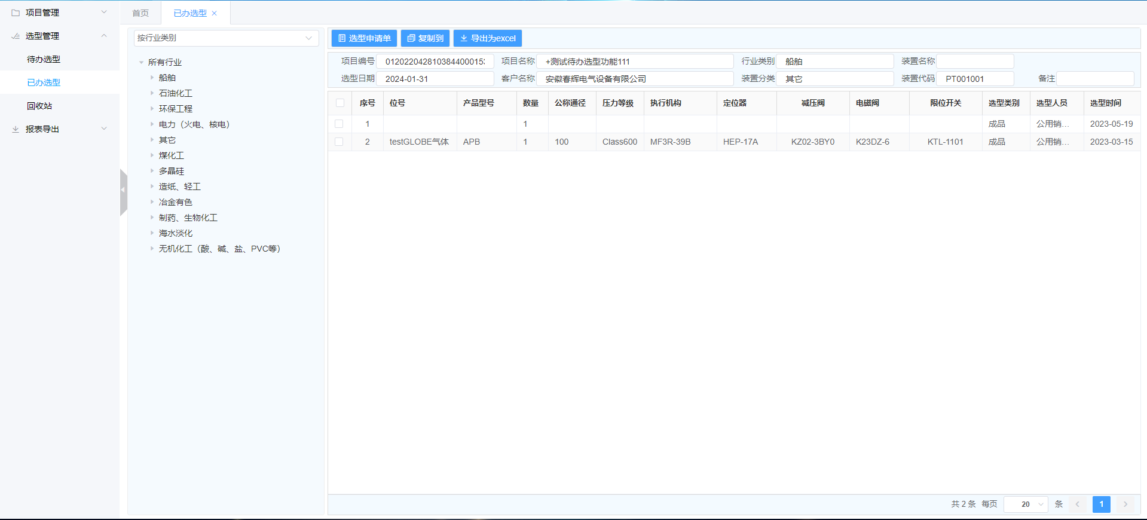Expand the 海水淡化 tree node
1147x520 pixels.
[152, 233]
